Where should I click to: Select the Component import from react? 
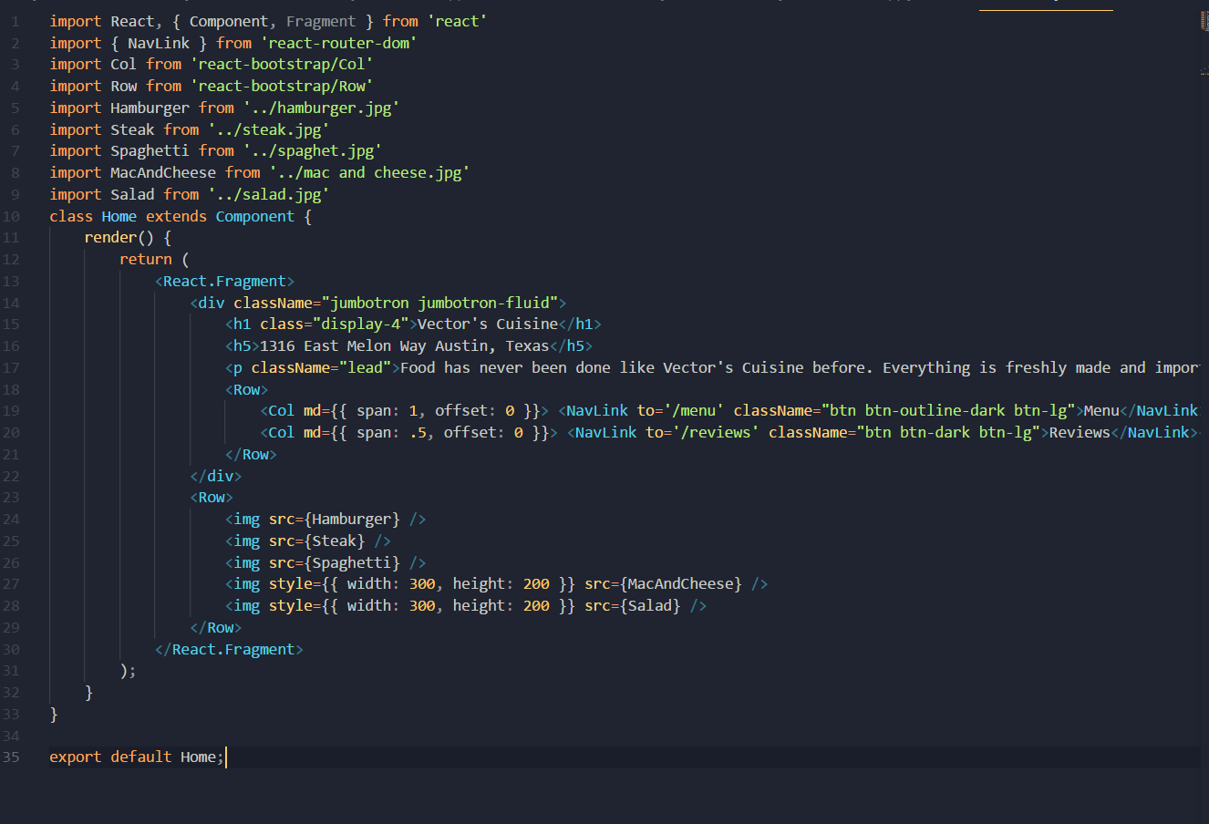coord(229,20)
